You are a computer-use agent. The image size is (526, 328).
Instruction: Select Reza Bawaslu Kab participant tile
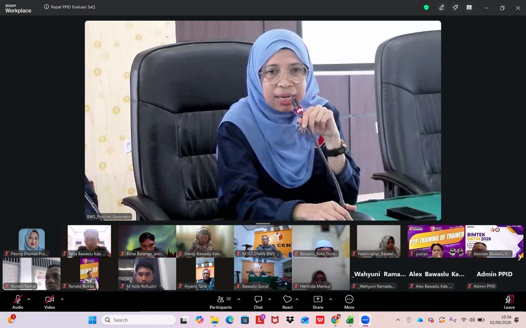pos(89,241)
